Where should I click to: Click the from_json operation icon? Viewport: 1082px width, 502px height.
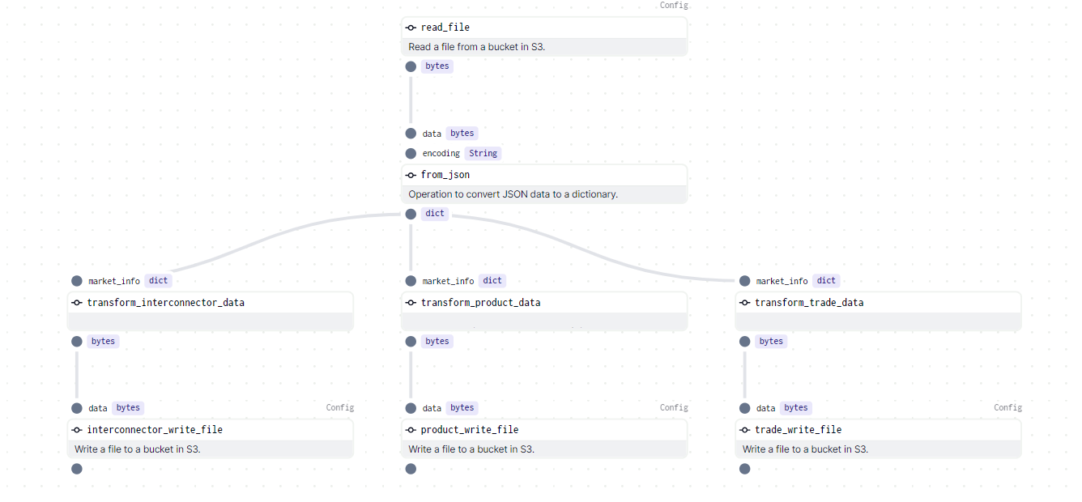point(411,174)
